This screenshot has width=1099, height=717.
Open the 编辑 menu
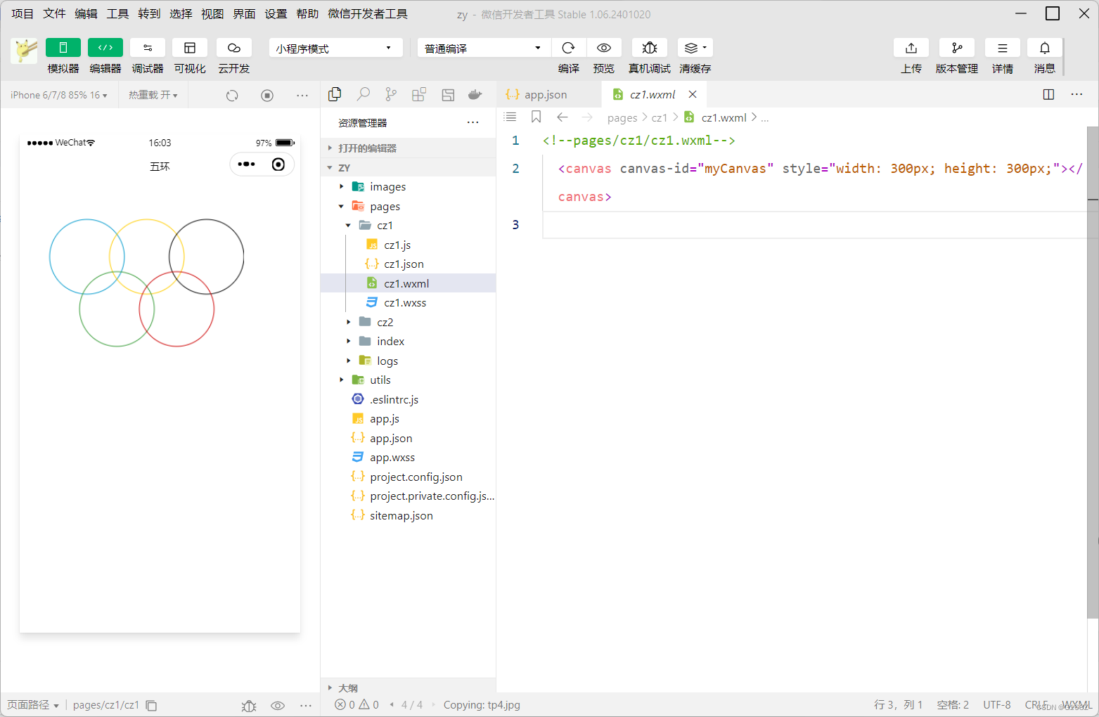86,14
